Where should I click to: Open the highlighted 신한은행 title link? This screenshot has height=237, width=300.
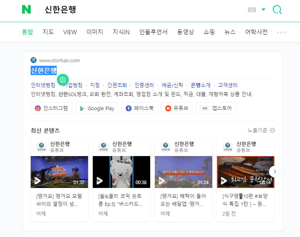[43, 70]
